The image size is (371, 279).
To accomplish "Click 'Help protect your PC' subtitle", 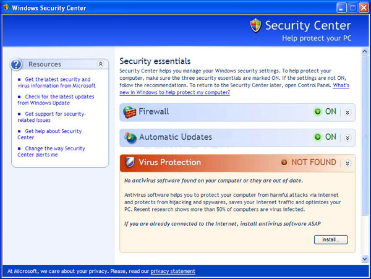I will pyautogui.click(x=317, y=38).
